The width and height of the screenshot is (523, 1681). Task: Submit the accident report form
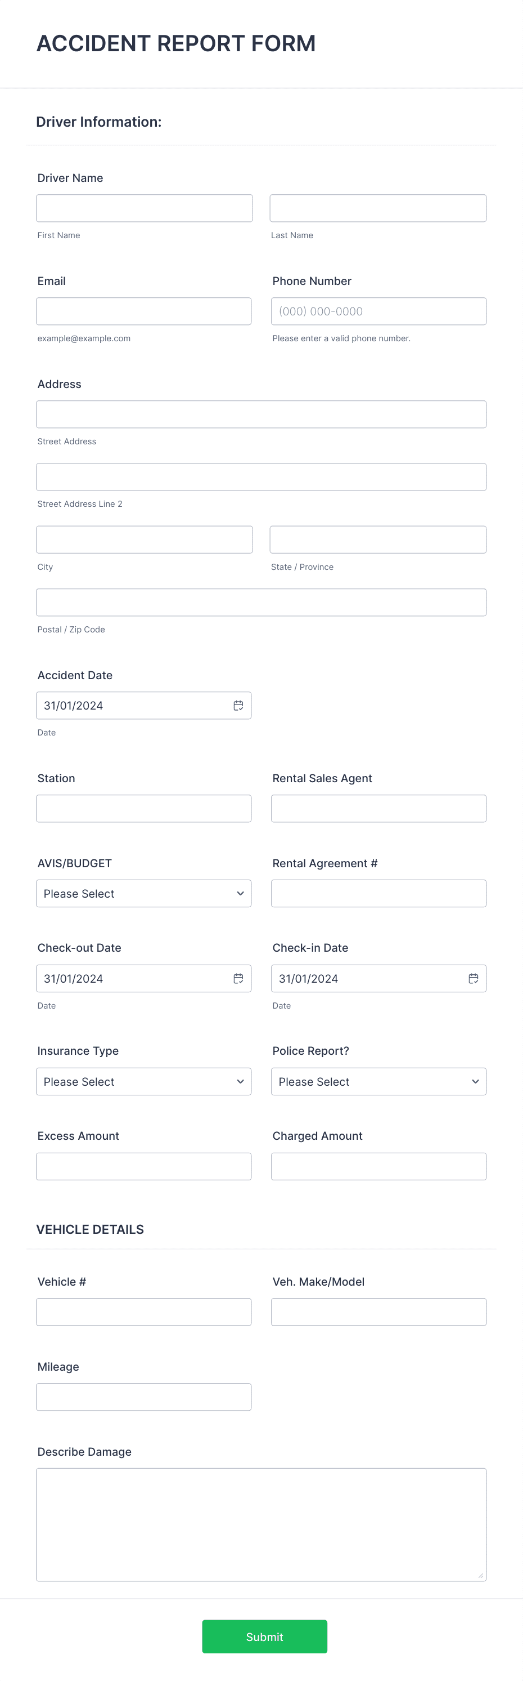point(264,1636)
